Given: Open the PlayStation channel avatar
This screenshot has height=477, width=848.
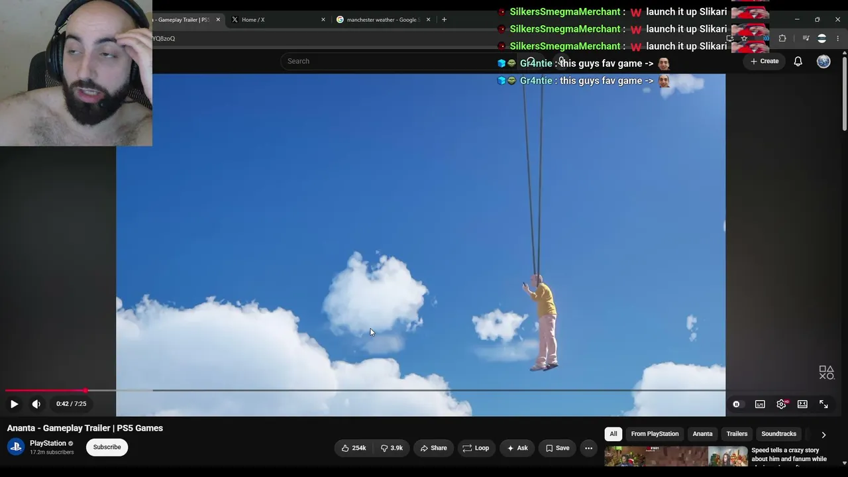Looking at the screenshot, I should point(16,447).
